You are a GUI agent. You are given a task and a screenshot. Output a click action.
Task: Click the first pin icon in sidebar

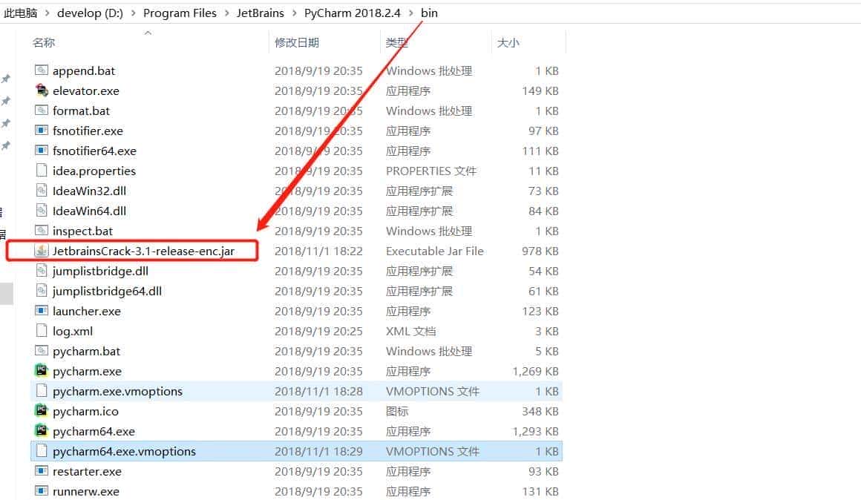pos(6,79)
